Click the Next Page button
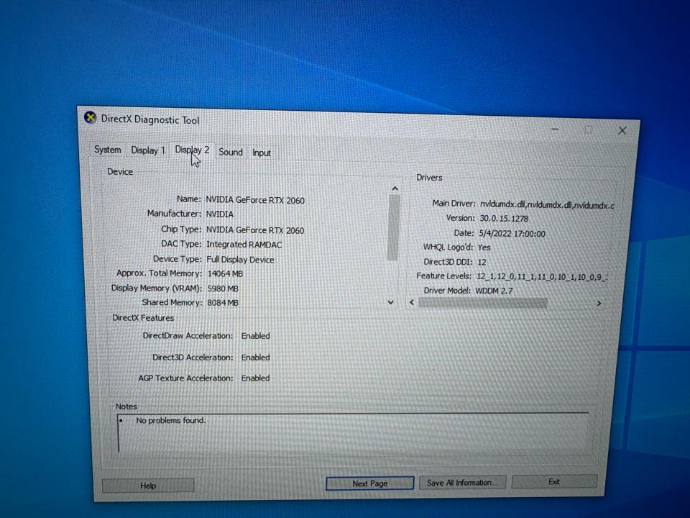 pos(369,483)
